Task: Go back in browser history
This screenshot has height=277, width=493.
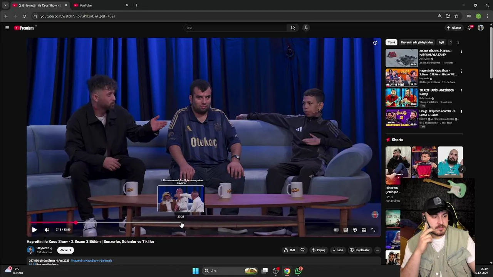Action: coord(6,16)
